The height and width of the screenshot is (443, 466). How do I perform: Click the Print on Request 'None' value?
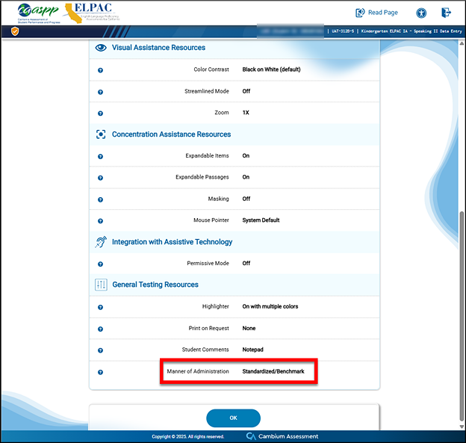coord(249,328)
